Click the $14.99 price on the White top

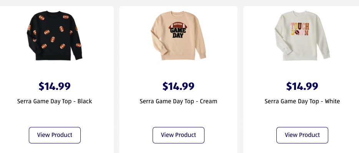[x=302, y=86]
